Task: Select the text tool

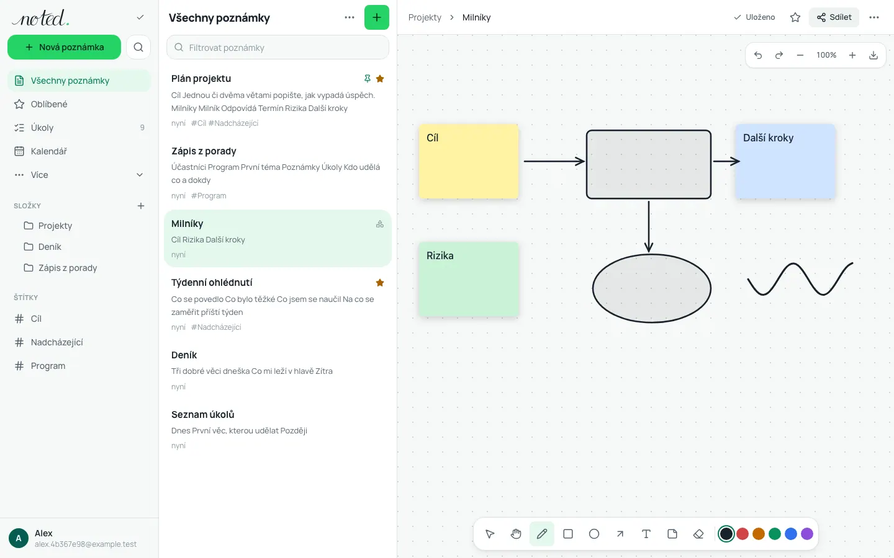Action: coord(646,534)
